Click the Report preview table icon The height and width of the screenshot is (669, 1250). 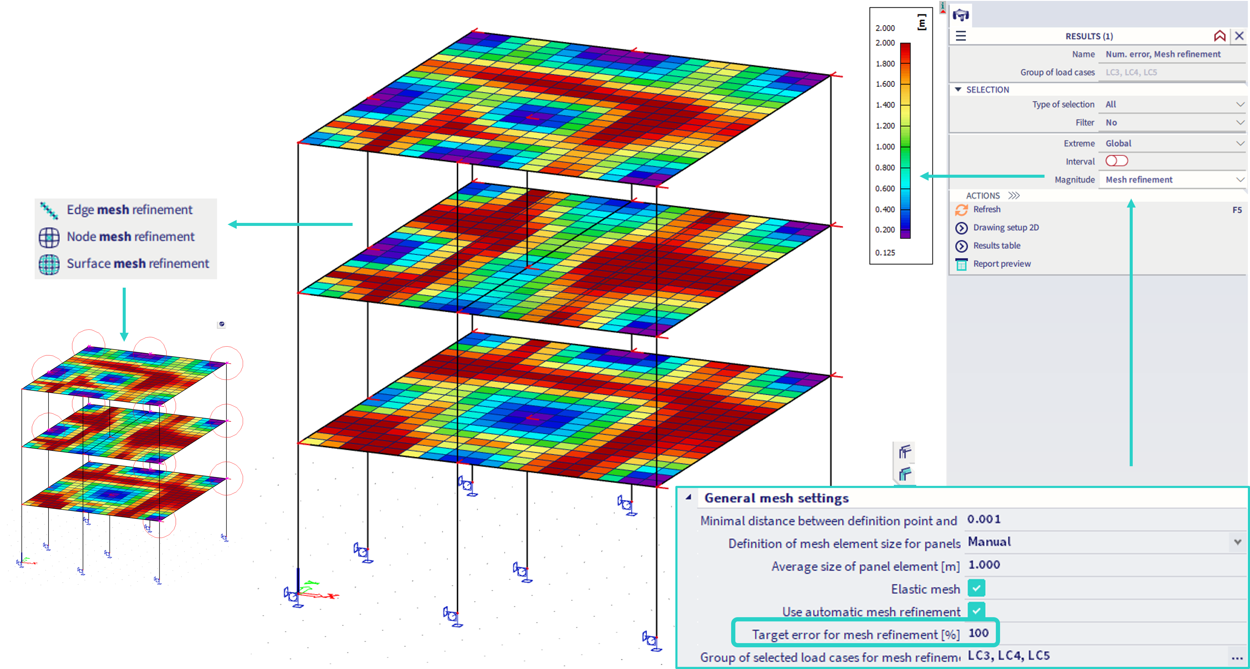(961, 264)
